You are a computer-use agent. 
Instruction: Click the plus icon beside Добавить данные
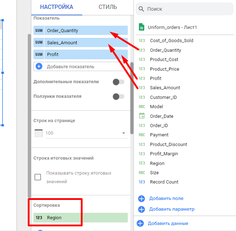pos(140,224)
